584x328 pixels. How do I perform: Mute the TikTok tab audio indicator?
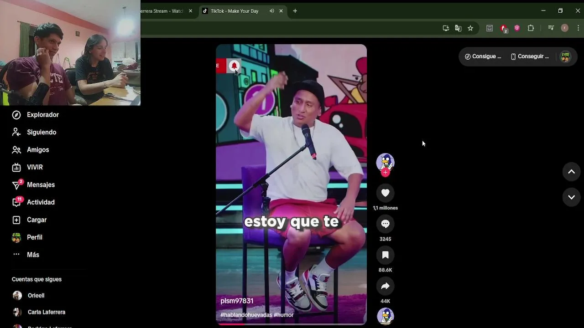point(272,11)
